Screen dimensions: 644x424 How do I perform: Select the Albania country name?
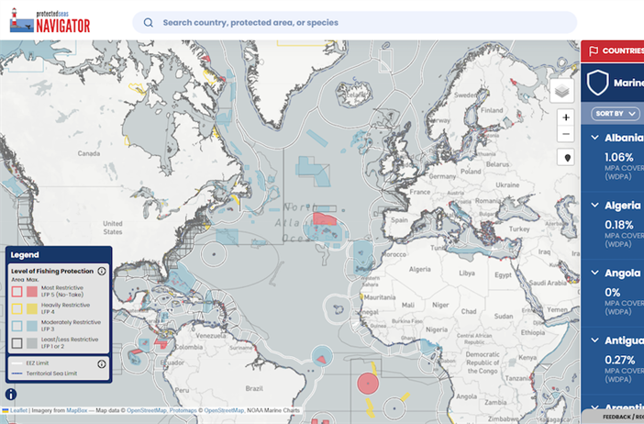coord(625,138)
